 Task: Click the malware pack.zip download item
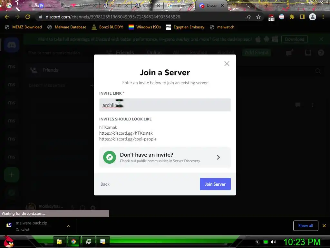point(32,226)
